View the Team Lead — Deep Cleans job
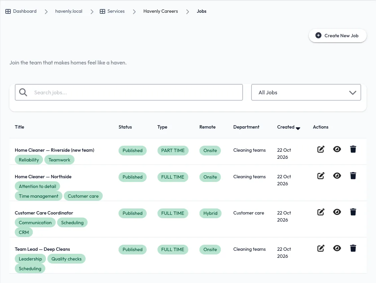 [x=337, y=248]
